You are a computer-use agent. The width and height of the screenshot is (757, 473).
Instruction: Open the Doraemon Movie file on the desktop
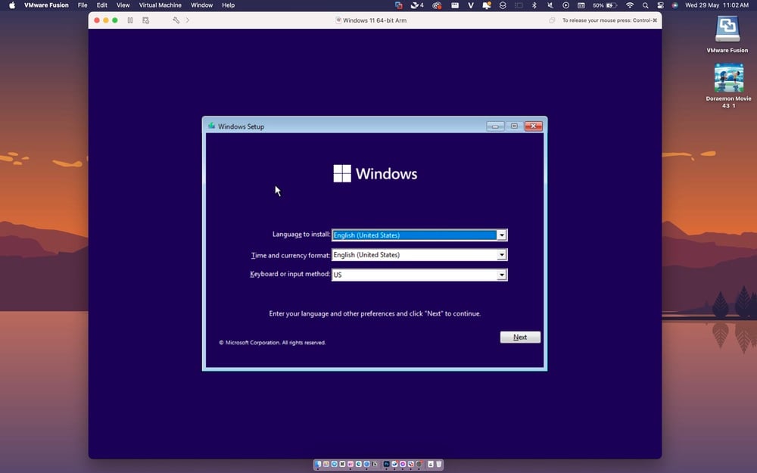[727, 79]
